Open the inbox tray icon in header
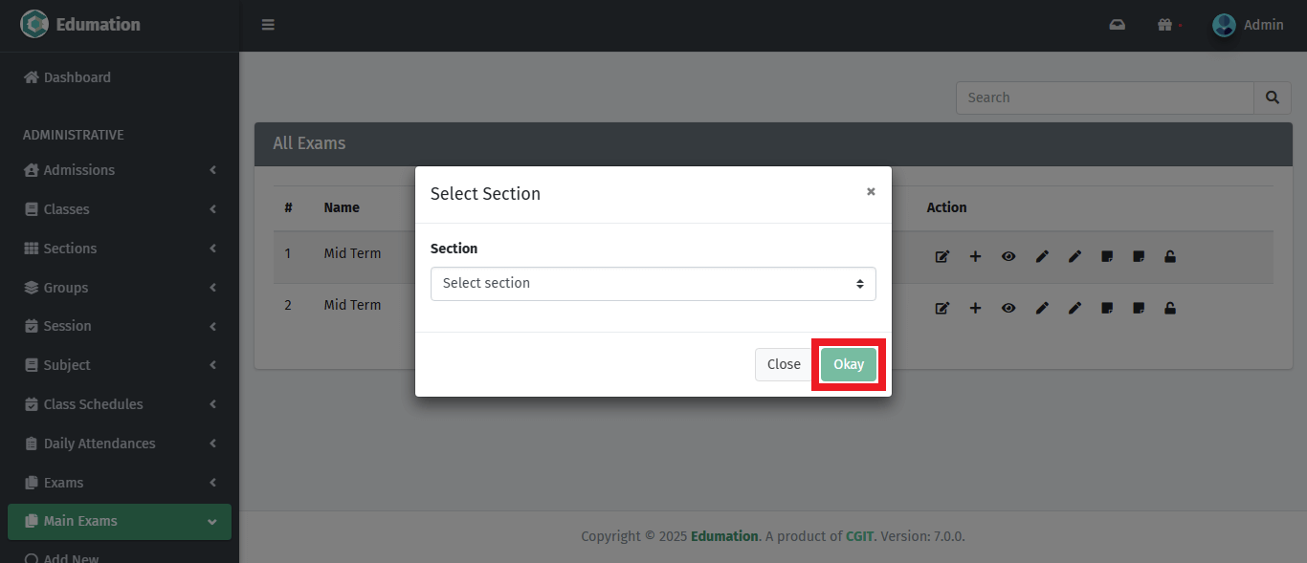The width and height of the screenshot is (1307, 563). (x=1117, y=25)
